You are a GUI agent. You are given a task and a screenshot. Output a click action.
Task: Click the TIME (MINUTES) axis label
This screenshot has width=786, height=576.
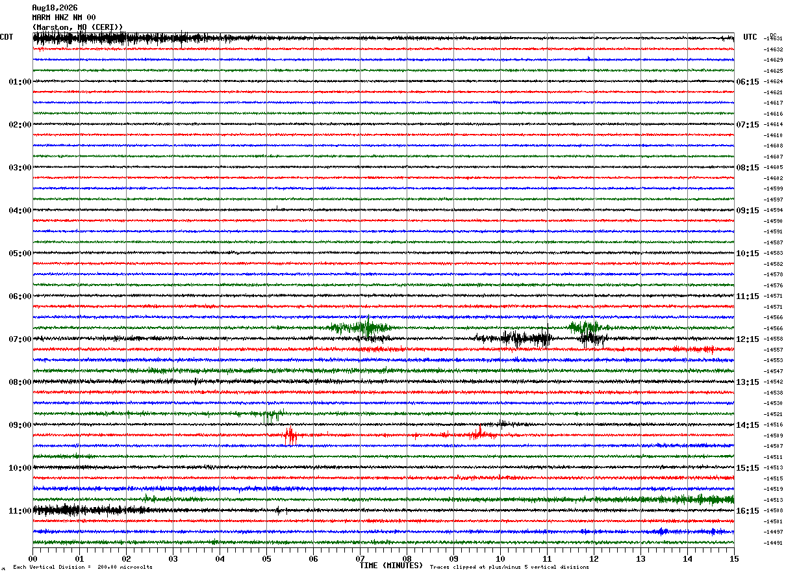[391, 566]
